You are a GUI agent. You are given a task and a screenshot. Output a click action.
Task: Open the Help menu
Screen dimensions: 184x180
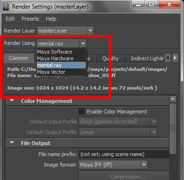(51, 19)
